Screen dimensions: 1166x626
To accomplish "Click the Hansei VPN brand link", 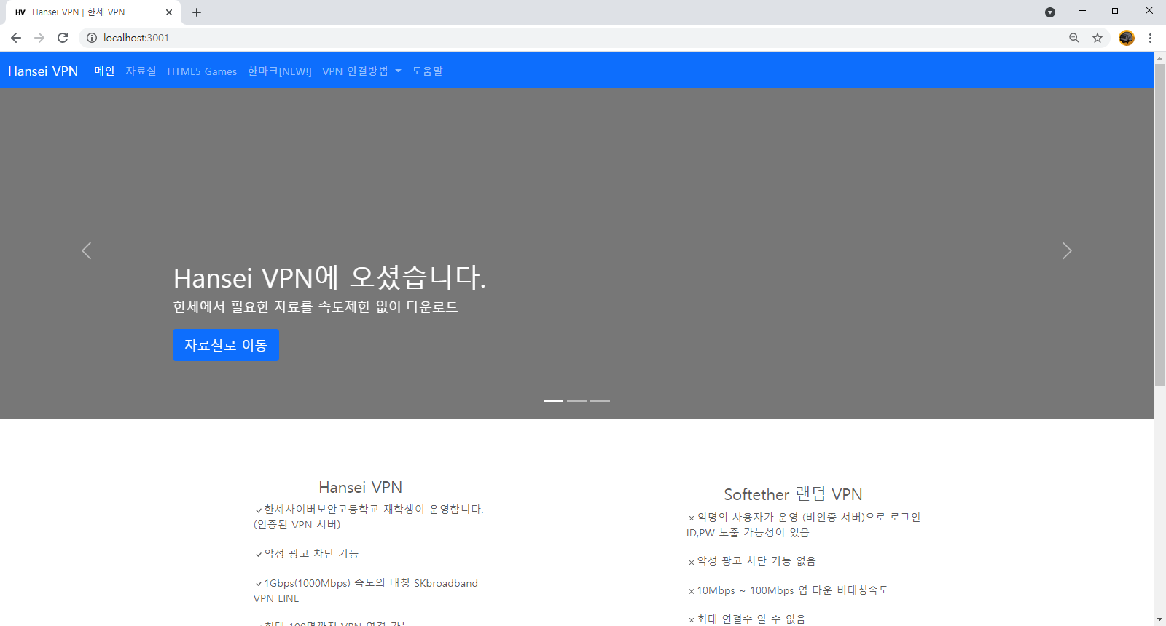I will (43, 71).
